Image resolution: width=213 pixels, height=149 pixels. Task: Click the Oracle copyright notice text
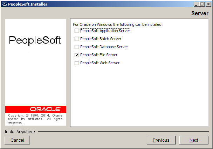pyautogui.click(x=35, y=119)
